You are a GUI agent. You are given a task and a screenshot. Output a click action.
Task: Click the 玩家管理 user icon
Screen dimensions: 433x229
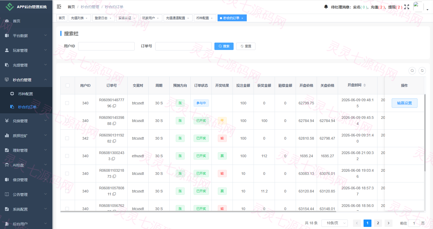pyautogui.click(x=7, y=50)
